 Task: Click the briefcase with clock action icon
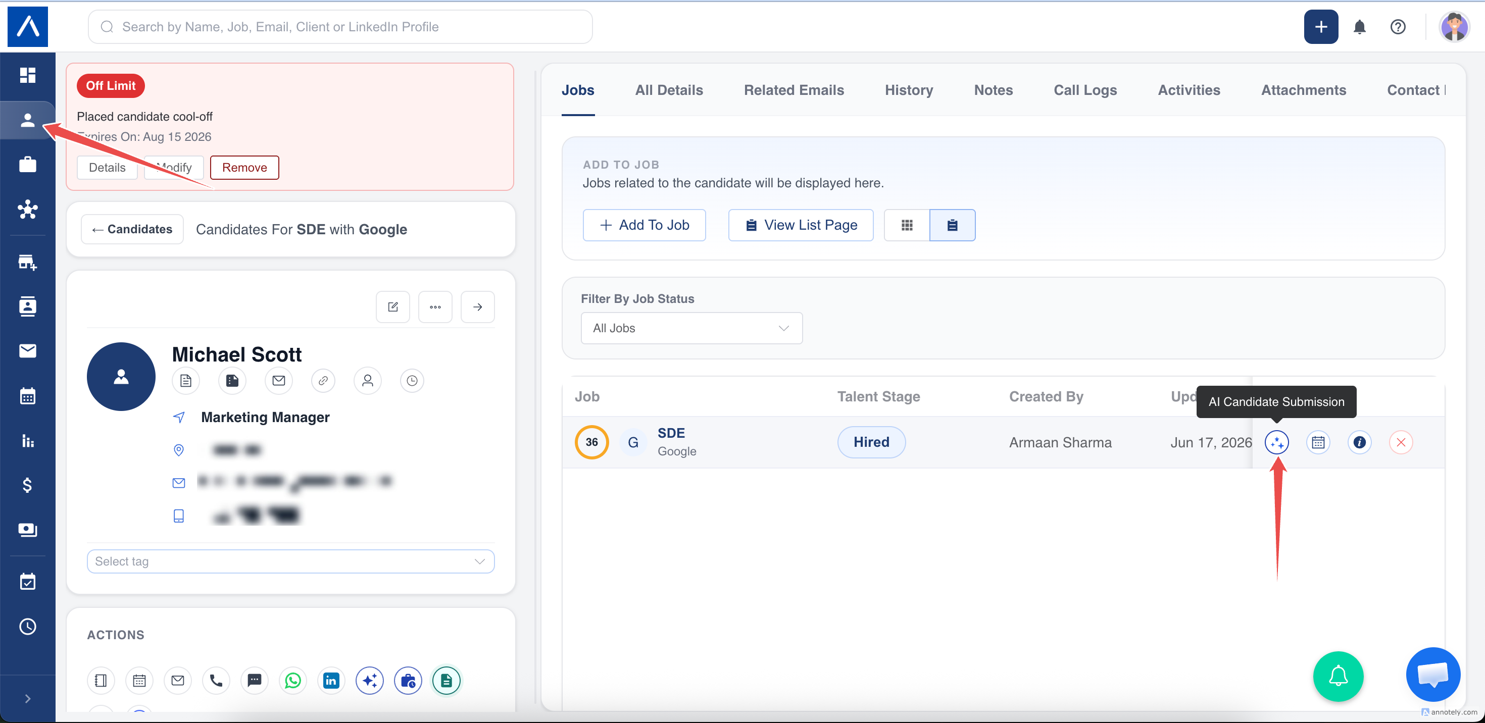[x=408, y=681]
